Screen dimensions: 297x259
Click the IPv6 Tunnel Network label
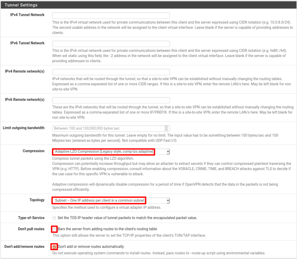(27, 43)
